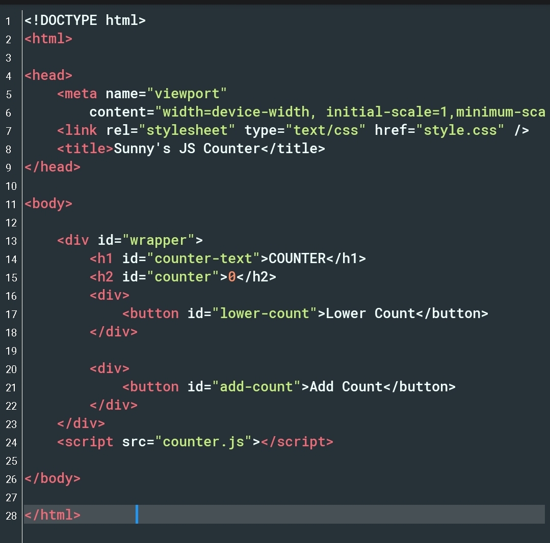This screenshot has width=550, height=543.
Task: Click the COUNTER heading text
Action: [297, 259]
